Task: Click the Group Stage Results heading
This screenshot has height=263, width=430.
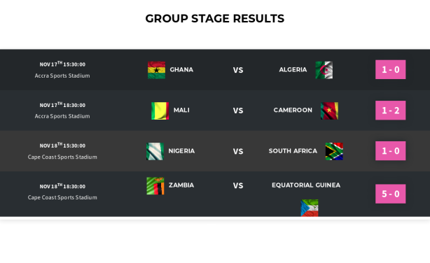Action: [x=215, y=19]
